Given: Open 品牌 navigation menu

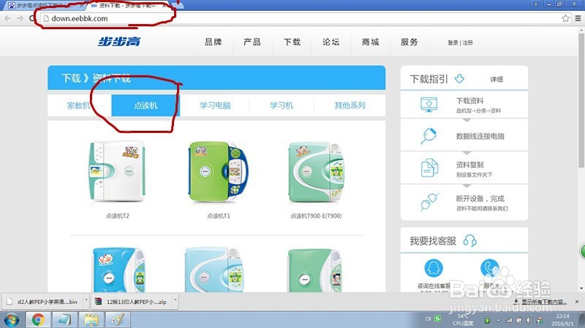Looking at the screenshot, I should point(214,42).
